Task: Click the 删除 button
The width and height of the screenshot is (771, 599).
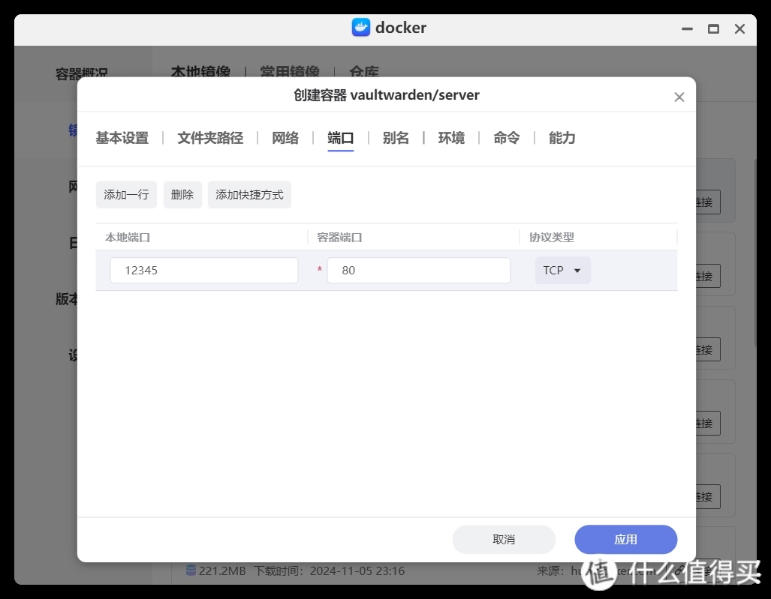Action: pyautogui.click(x=182, y=195)
